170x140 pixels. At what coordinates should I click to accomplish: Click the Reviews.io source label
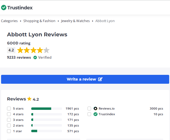[x=107, y=108]
